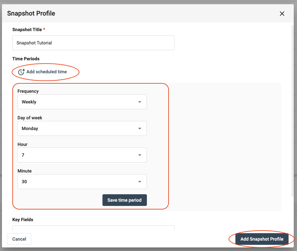Screen dimensions: 297x251
Task: Click the Add Snapshot Profile button
Action: (x=262, y=239)
